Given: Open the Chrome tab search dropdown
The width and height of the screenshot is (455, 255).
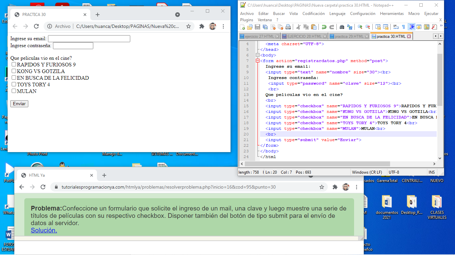Looking at the screenshot, I should (x=178, y=15).
